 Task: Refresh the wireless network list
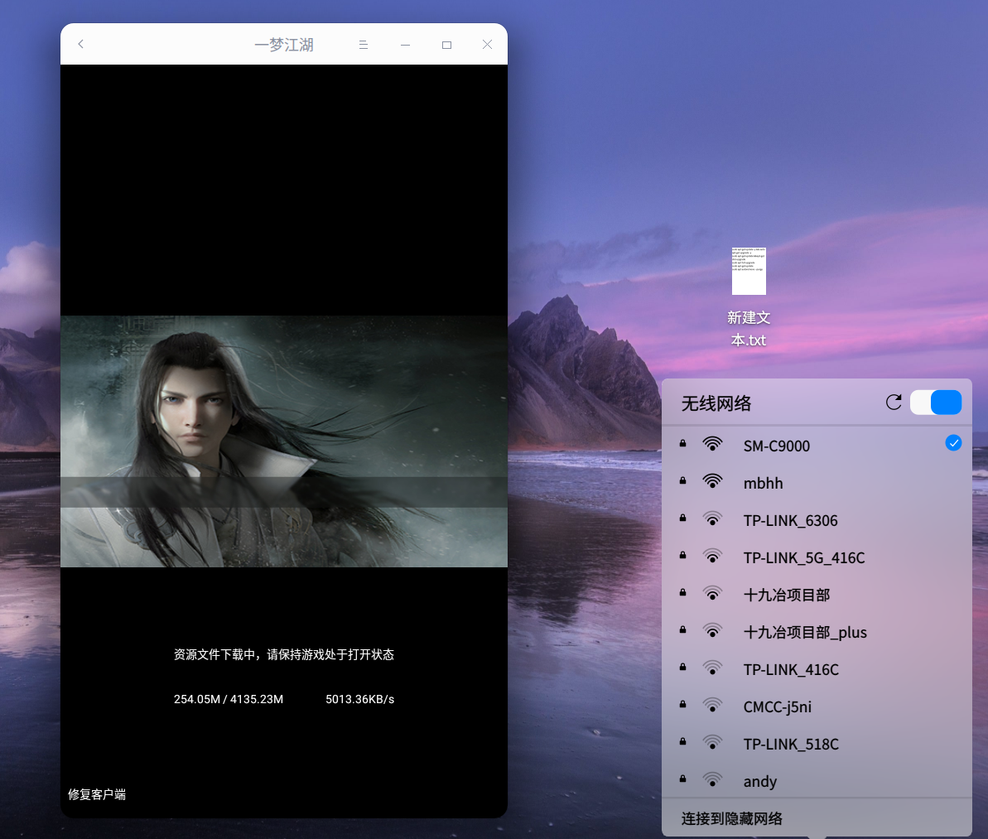point(894,402)
